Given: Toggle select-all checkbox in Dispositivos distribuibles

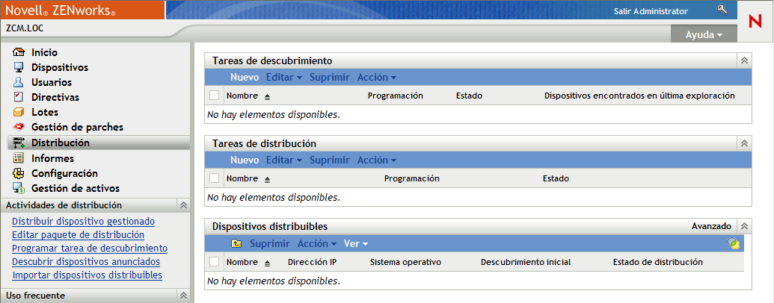Looking at the screenshot, I should [215, 262].
